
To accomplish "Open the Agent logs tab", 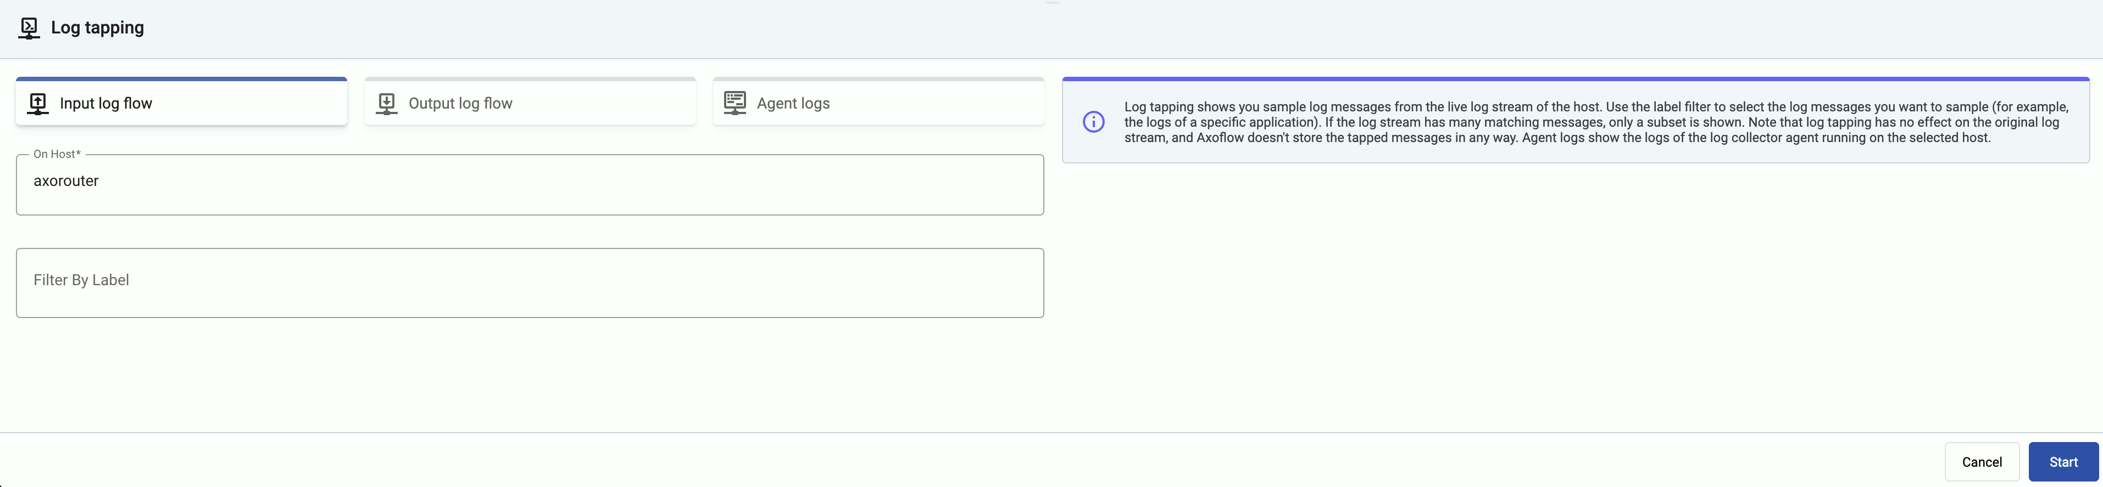I will point(878,102).
